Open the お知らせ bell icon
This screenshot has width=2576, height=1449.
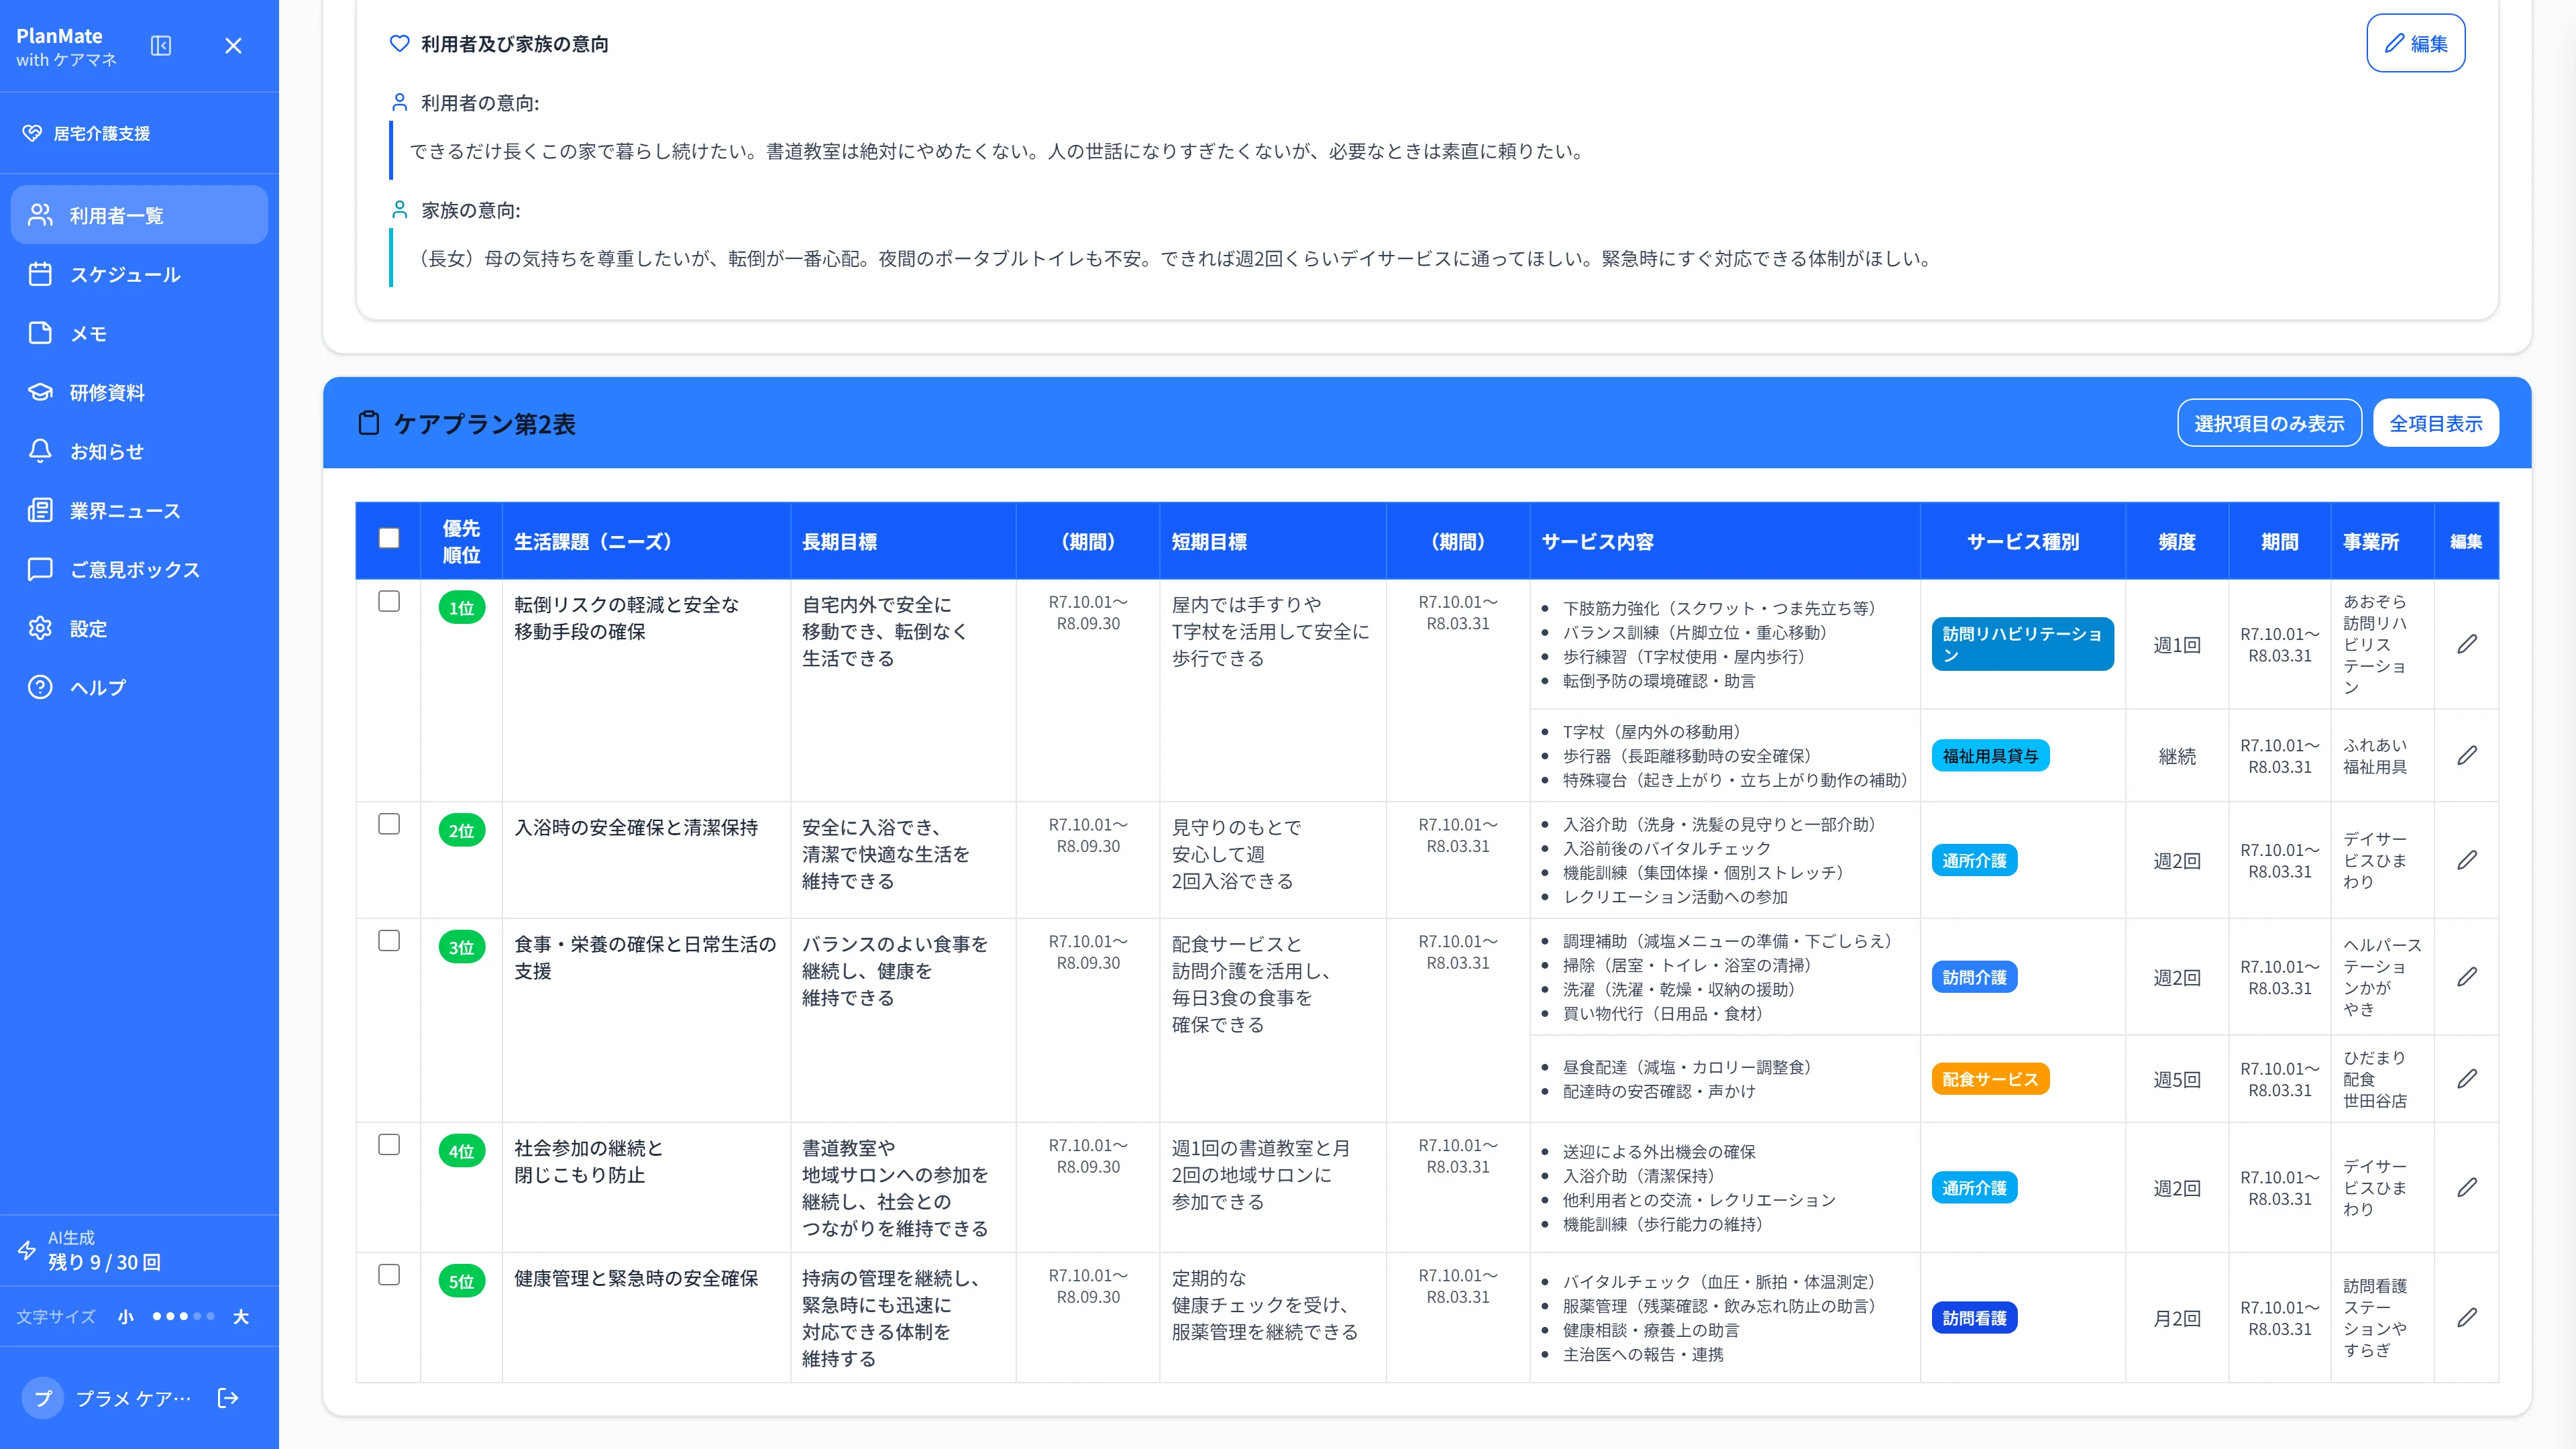pos(40,451)
